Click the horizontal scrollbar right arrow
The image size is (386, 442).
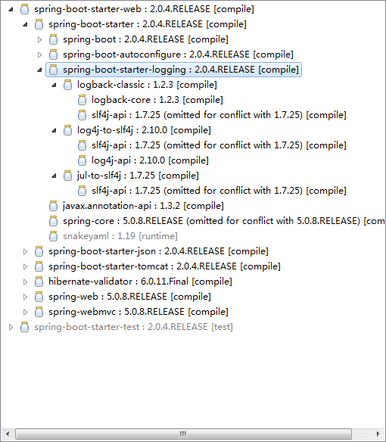click(378, 434)
